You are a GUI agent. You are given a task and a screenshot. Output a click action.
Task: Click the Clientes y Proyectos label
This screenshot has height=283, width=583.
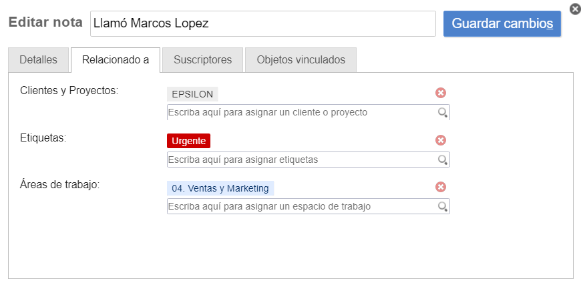[69, 90]
